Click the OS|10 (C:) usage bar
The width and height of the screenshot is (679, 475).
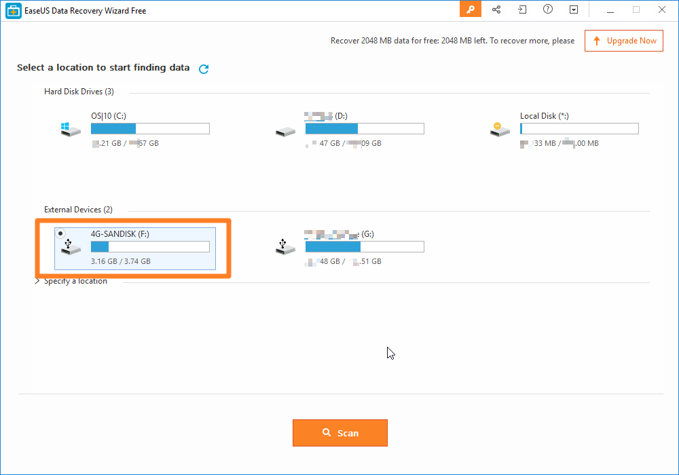tap(150, 128)
